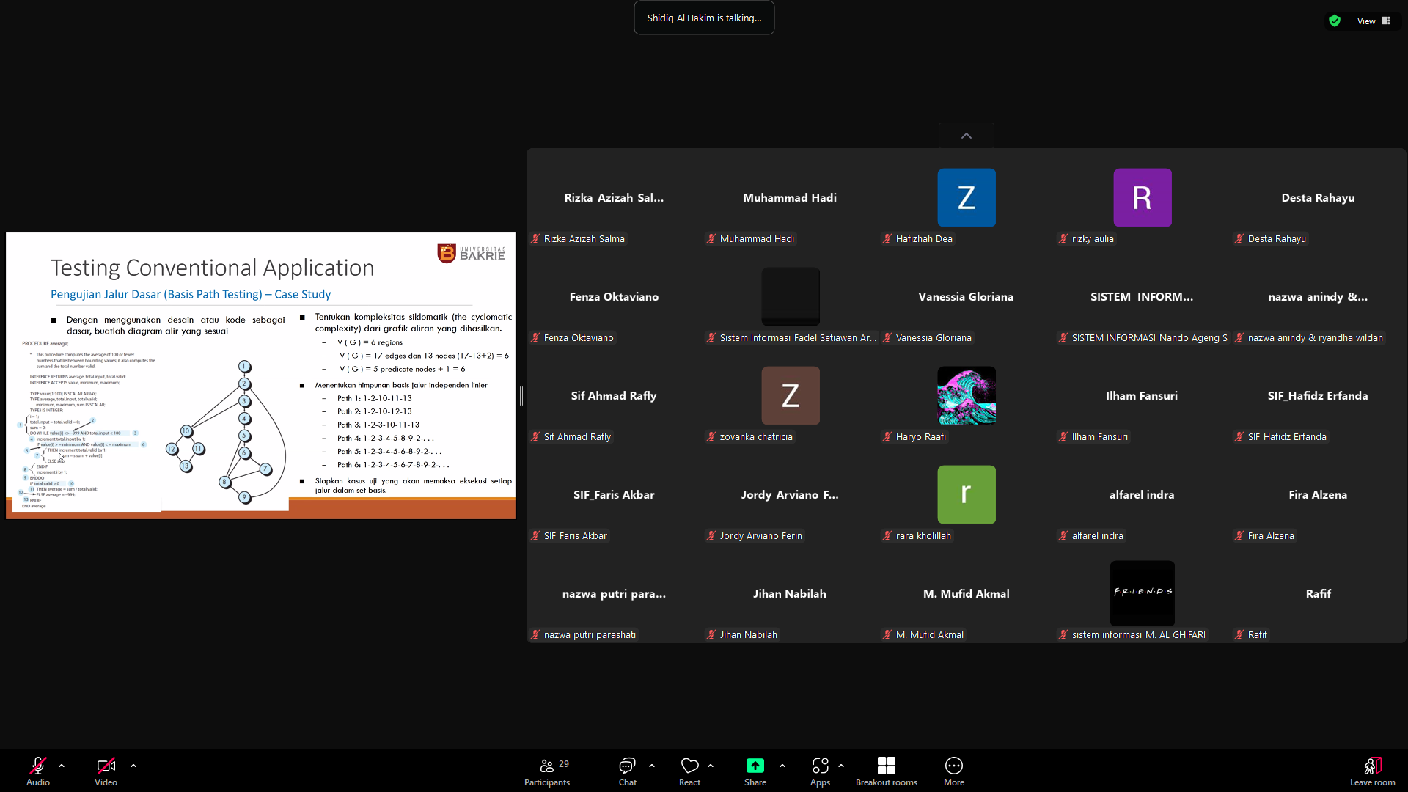Select the nazwa anindy &... participant tile
Viewport: 1408px width, 792px height.
[x=1318, y=297]
